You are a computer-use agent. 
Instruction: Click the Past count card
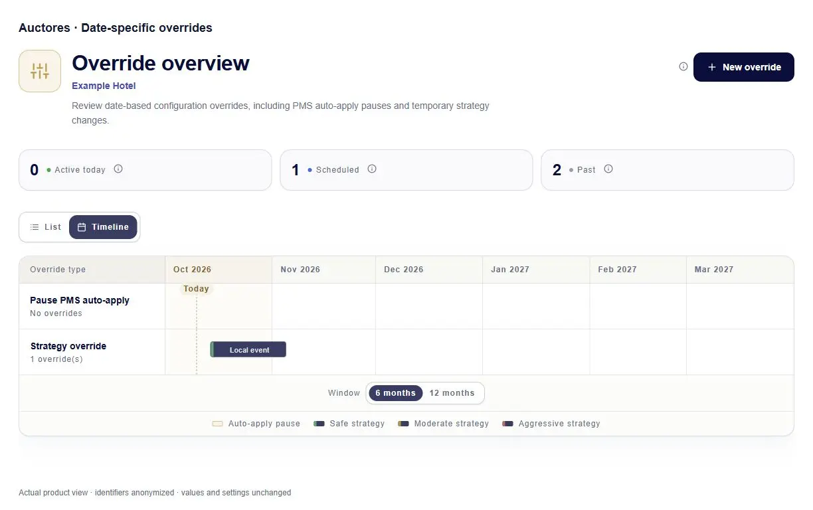tap(668, 170)
